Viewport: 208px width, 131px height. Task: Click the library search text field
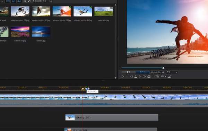click(x=41, y=1)
